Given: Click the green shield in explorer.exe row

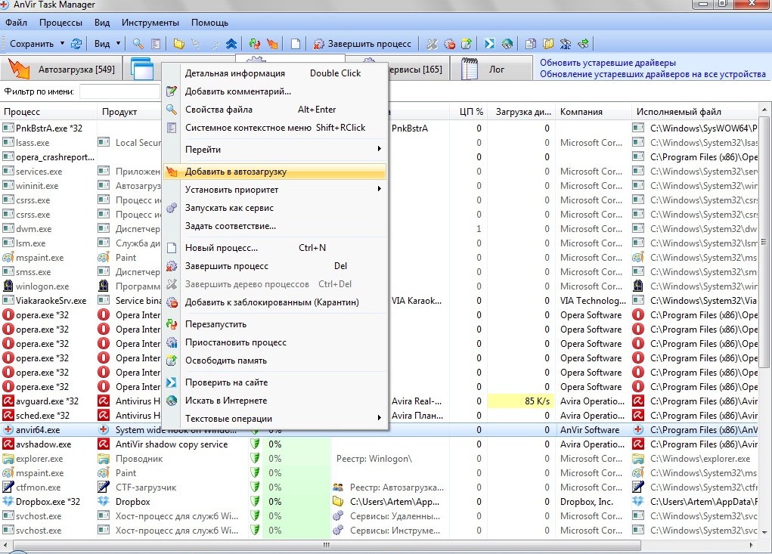Looking at the screenshot, I should [255, 459].
